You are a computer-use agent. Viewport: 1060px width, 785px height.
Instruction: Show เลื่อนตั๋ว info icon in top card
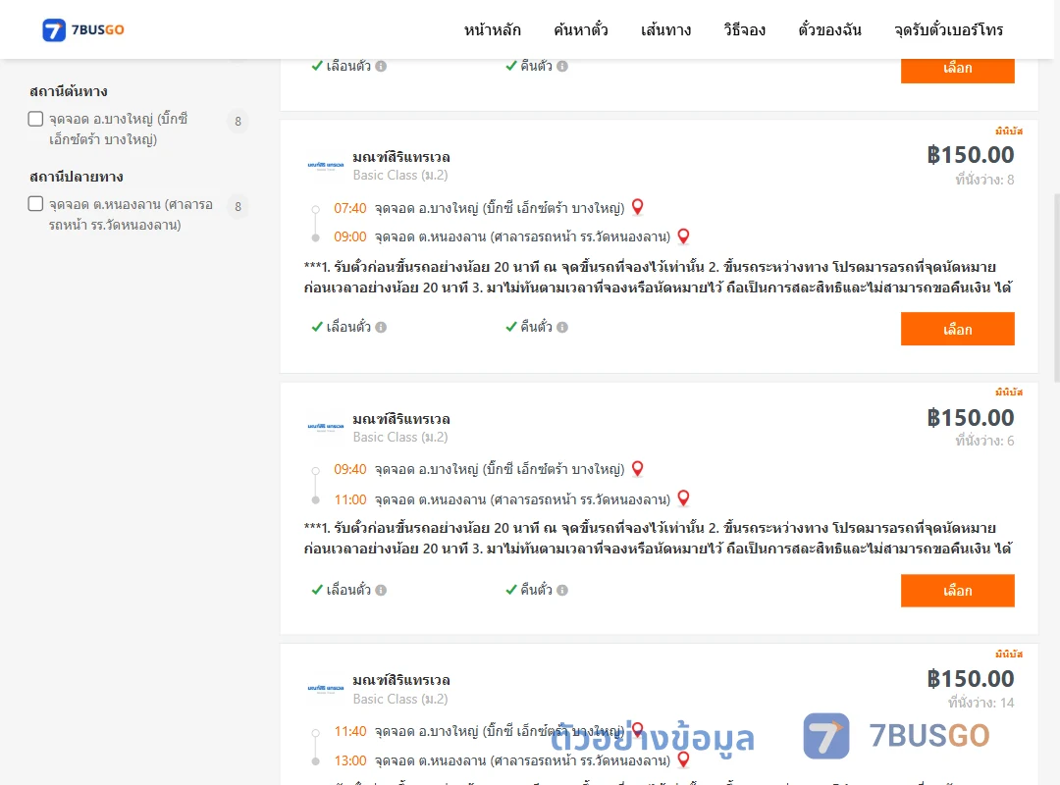pyautogui.click(x=381, y=67)
